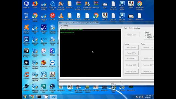Launch Google Chrome desktop shortcut
176x99 pixels.
click(35, 17)
